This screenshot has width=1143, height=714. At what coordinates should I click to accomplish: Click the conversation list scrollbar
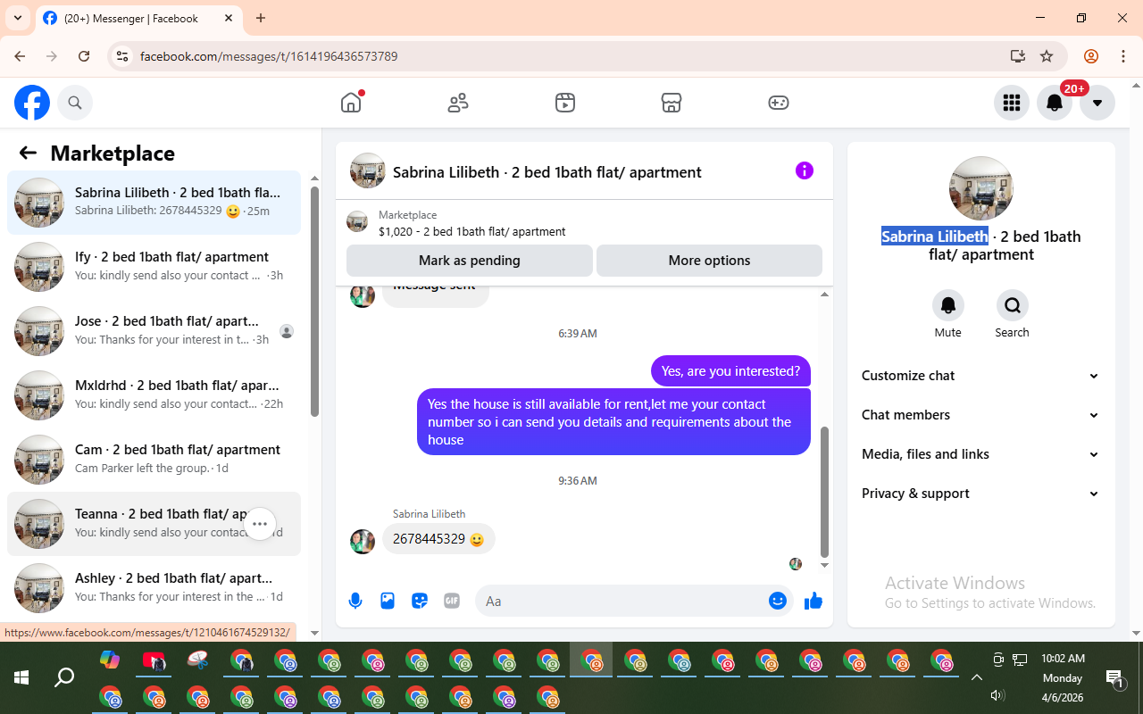click(x=314, y=301)
